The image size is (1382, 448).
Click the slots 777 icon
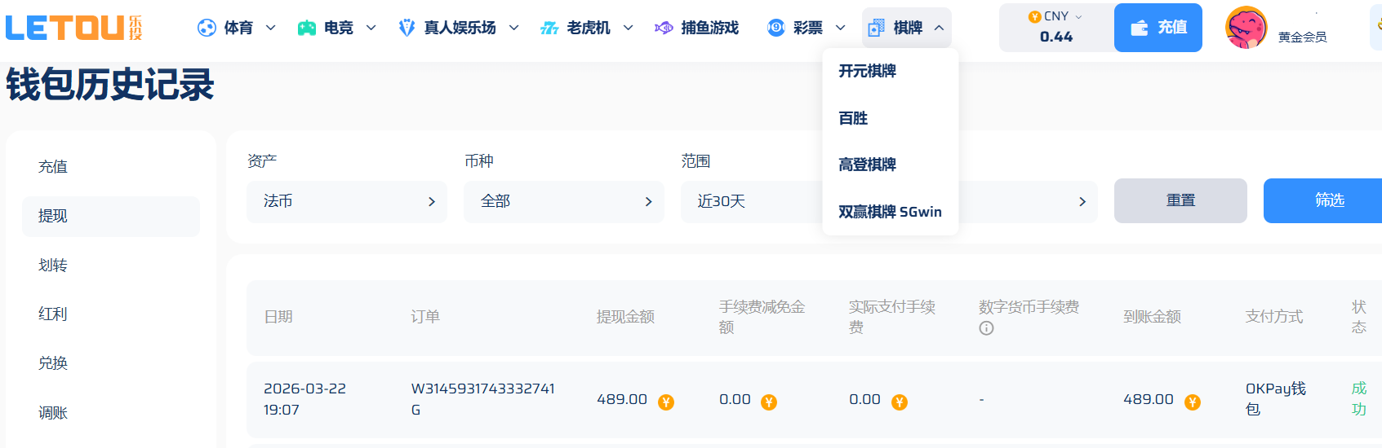(x=549, y=28)
